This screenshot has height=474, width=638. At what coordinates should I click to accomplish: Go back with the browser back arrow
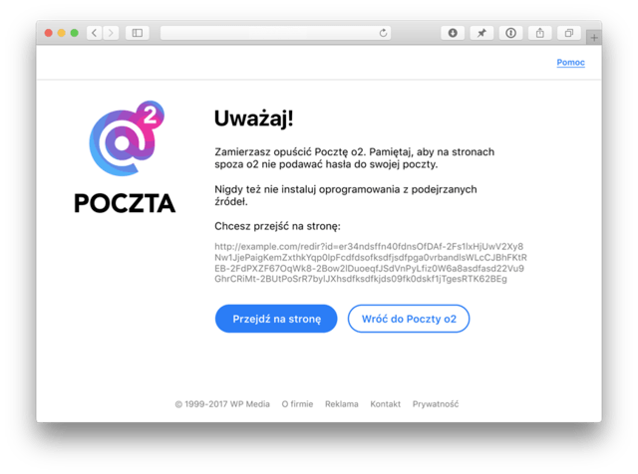pyautogui.click(x=95, y=33)
